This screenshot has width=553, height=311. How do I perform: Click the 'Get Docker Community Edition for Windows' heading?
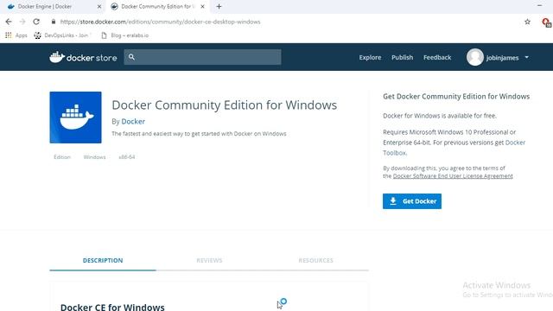[456, 96]
